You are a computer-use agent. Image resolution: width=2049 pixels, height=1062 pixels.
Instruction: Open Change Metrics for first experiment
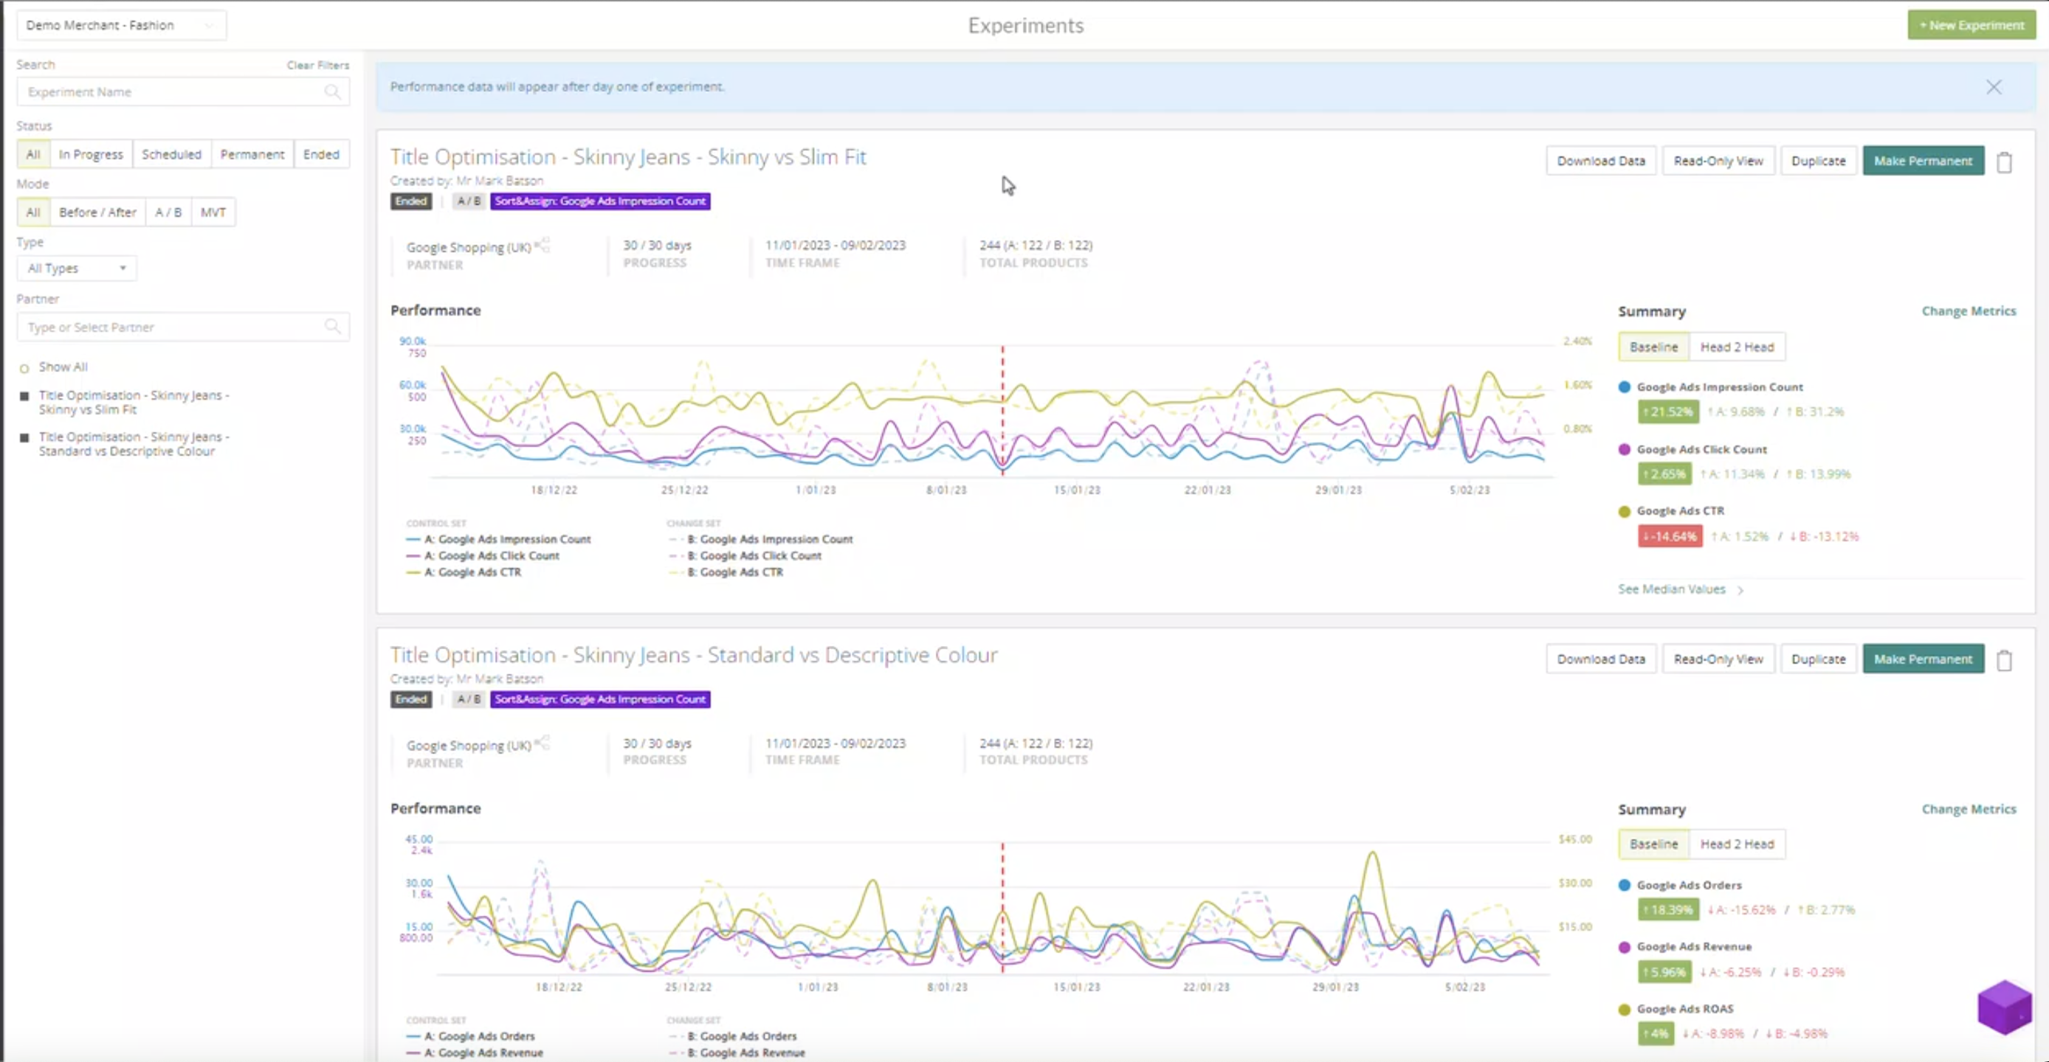pos(1968,310)
